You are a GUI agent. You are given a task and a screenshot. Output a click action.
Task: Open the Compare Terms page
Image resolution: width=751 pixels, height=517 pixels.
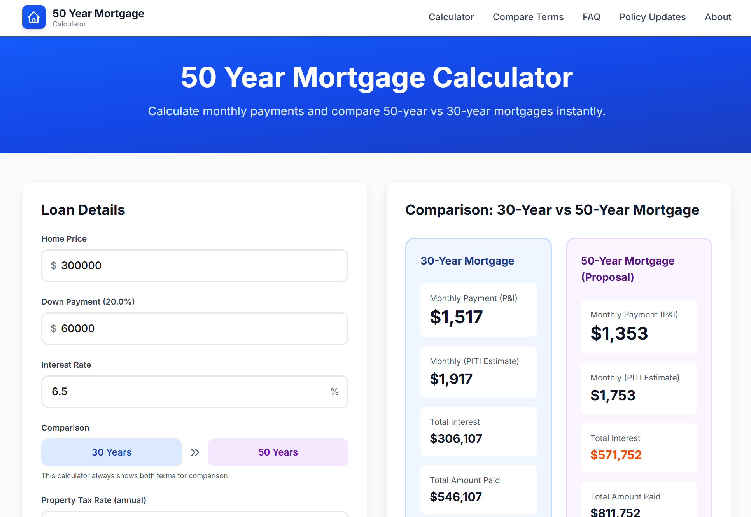pos(528,17)
